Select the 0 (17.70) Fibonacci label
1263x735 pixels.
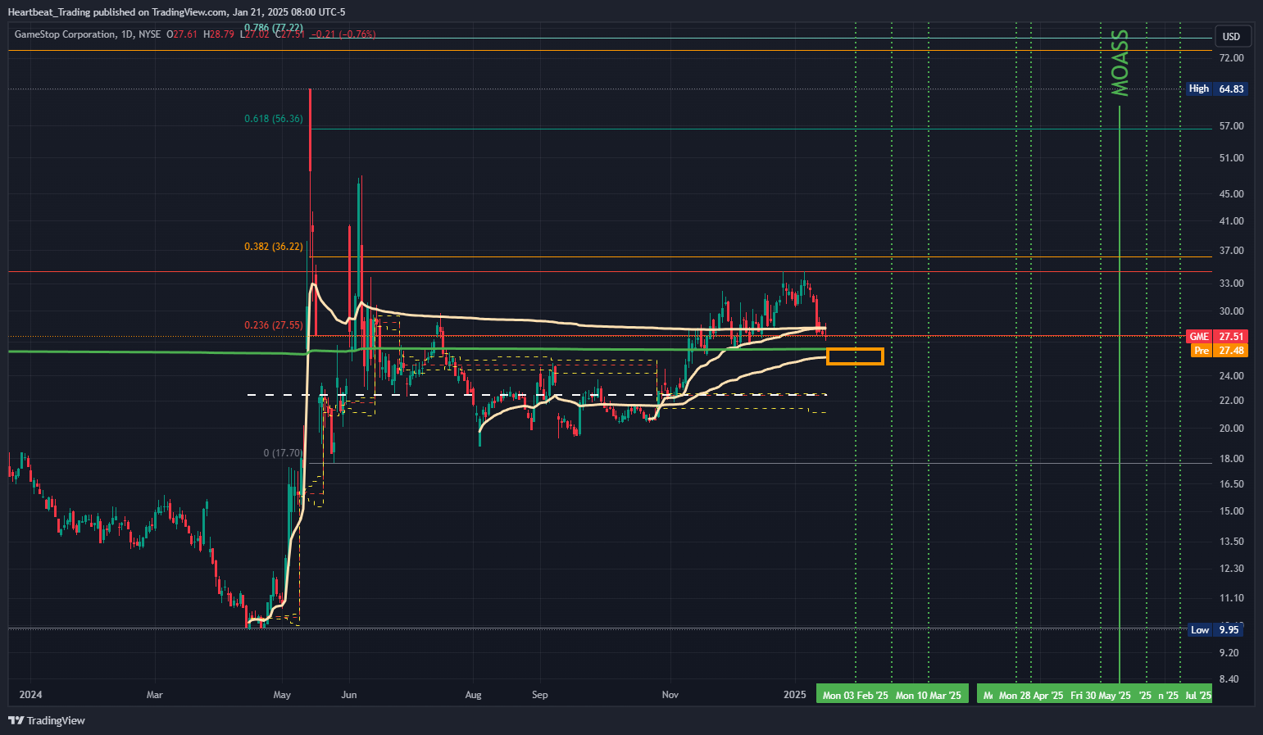coord(283,453)
